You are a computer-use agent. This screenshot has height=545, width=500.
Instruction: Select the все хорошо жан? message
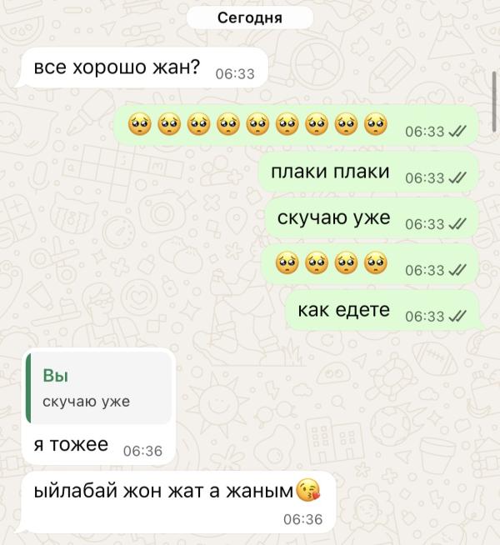coord(142,67)
